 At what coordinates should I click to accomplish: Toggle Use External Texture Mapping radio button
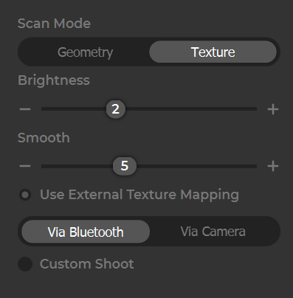(x=25, y=195)
